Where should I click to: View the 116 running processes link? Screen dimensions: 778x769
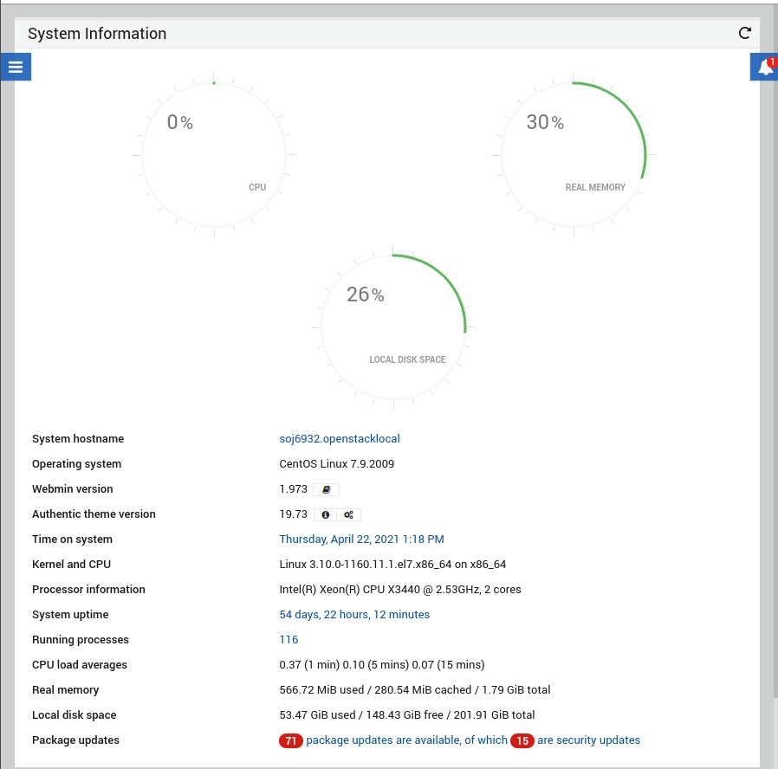pyautogui.click(x=289, y=640)
